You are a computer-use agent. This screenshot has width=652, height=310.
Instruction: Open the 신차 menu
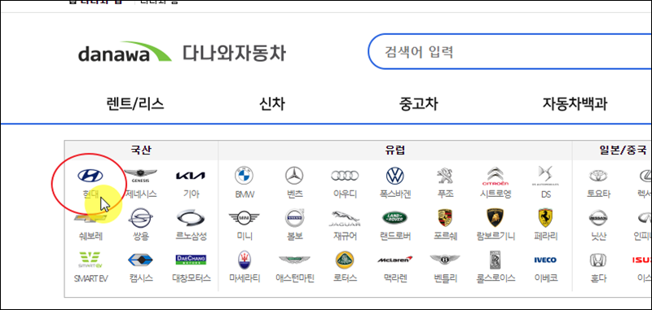tap(272, 104)
